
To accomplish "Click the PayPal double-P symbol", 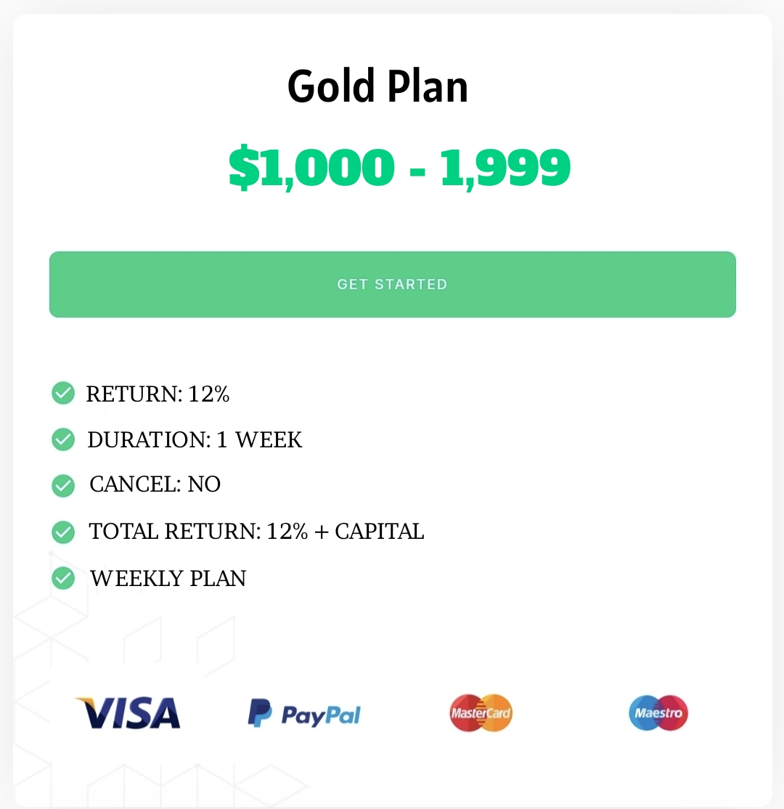I will click(259, 713).
